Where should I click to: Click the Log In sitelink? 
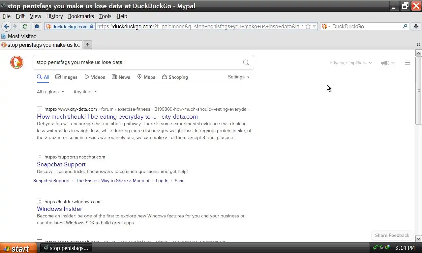point(162,181)
